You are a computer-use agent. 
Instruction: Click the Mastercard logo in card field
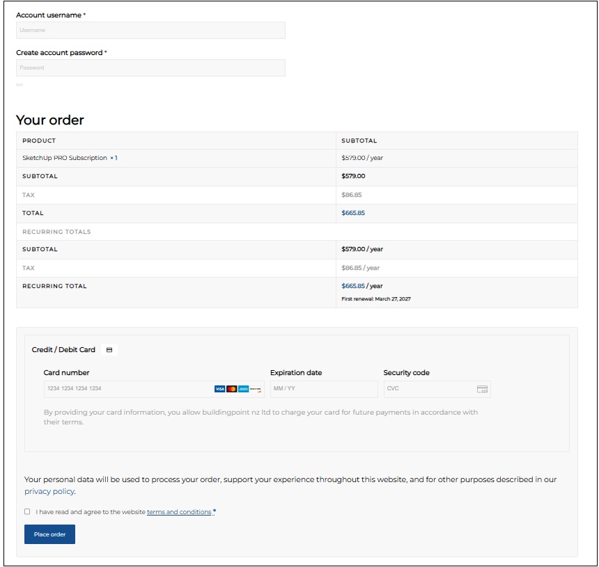pyautogui.click(x=231, y=389)
